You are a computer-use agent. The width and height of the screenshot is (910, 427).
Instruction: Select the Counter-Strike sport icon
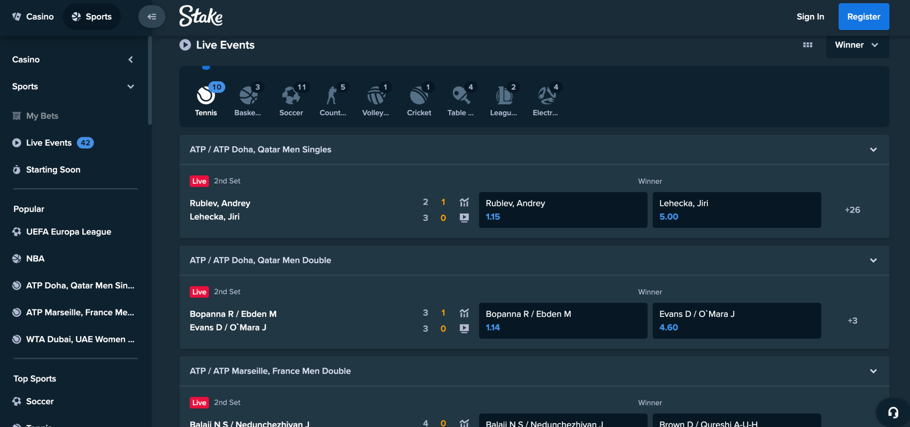[333, 99]
